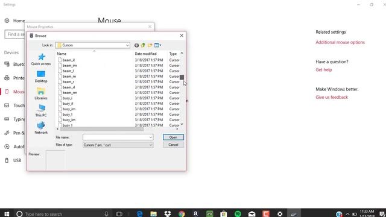Open Task View on taskbar
Image resolution: width=386 pixels, height=217 pixels.
pyautogui.click(x=119, y=214)
